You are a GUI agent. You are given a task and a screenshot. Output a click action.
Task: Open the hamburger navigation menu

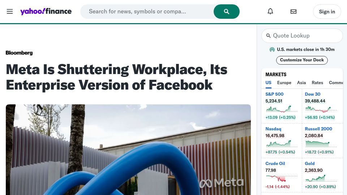click(x=10, y=12)
